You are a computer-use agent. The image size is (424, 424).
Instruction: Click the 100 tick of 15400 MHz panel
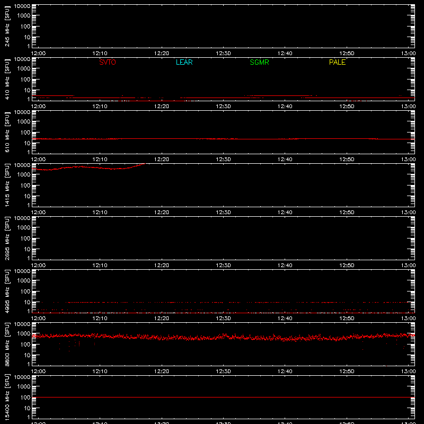coord(25,397)
